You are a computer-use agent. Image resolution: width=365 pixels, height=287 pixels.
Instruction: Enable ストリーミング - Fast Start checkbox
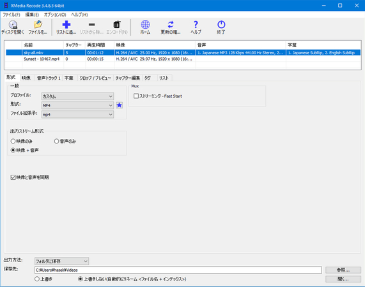136,96
